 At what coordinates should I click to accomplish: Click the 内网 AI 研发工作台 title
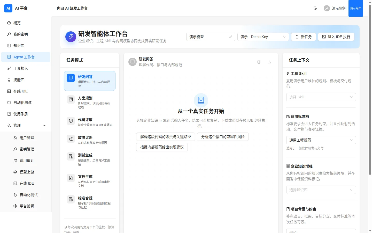[72, 8]
